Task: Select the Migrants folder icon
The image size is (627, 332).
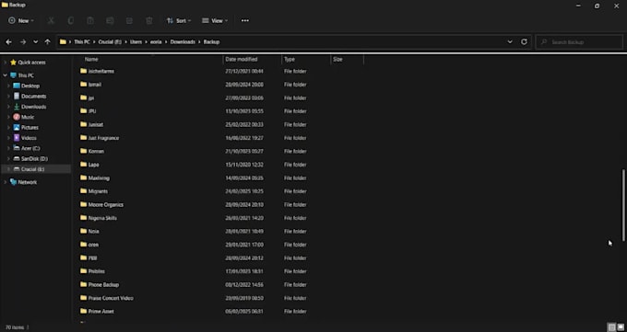Action: coord(83,191)
